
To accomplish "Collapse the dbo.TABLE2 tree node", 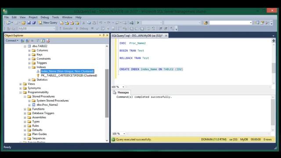I will click(25, 46).
